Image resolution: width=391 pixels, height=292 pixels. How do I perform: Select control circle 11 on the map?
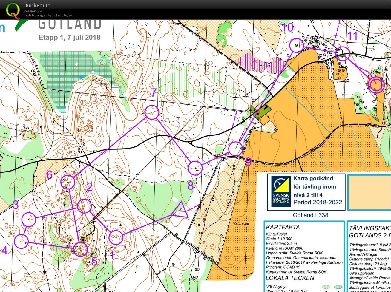coord(343,54)
